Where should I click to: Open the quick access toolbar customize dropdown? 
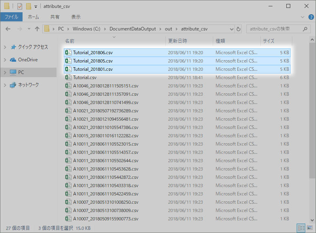(36, 7)
